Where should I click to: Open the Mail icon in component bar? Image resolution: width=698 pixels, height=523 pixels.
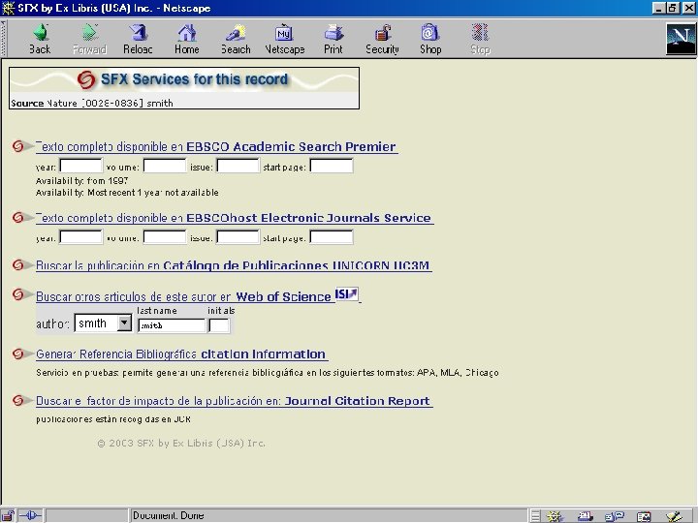point(586,516)
